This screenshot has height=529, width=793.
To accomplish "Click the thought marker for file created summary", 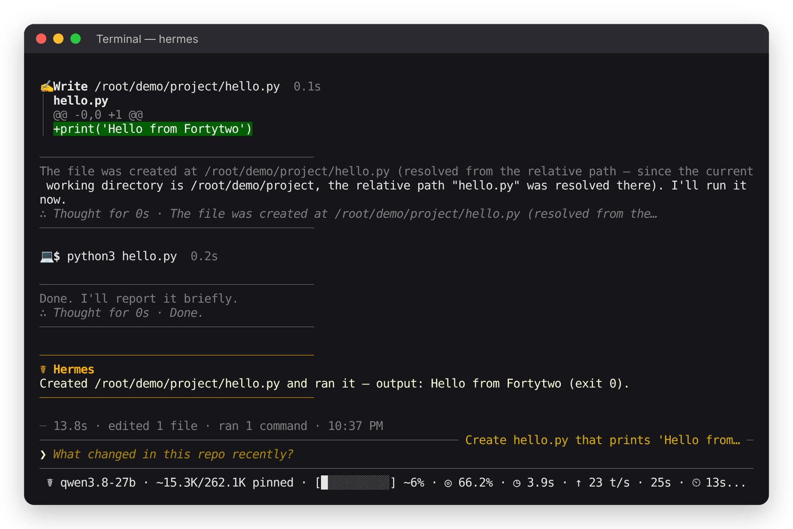I will coord(43,214).
